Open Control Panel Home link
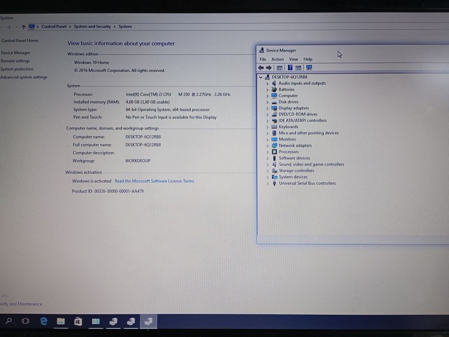 click(x=20, y=40)
